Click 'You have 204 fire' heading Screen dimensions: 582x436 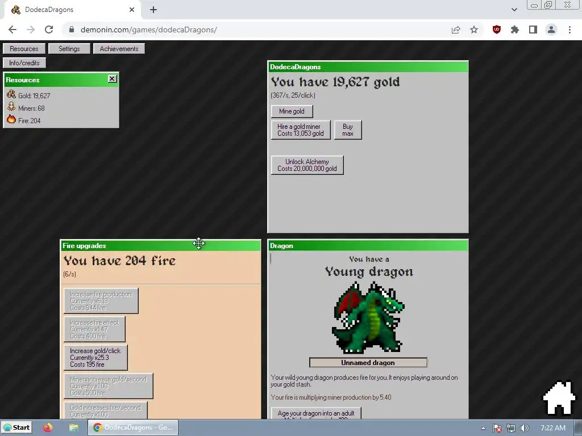(119, 261)
